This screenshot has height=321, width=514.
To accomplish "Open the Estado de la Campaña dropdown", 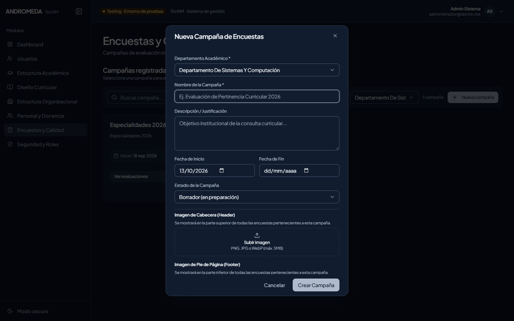I will coord(257,197).
